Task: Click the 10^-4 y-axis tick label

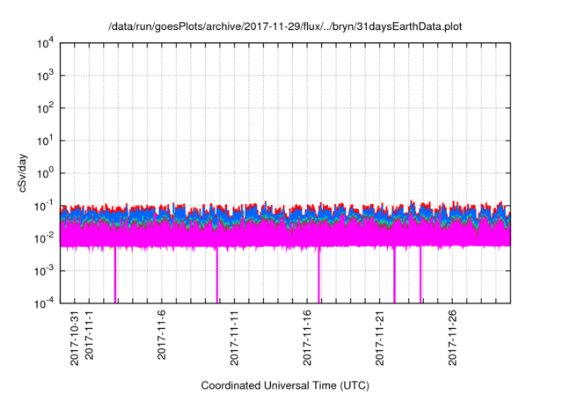Action: (x=45, y=303)
